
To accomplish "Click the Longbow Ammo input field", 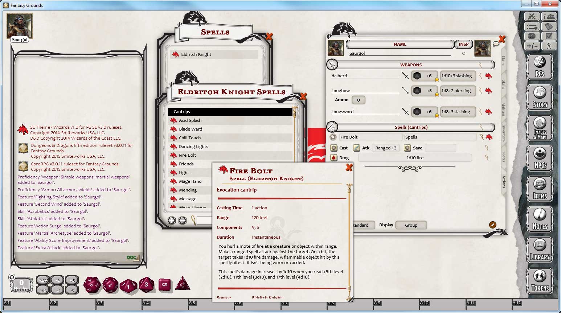I will click(x=359, y=100).
